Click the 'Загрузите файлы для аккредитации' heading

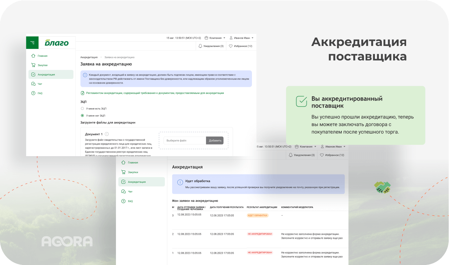(x=108, y=123)
